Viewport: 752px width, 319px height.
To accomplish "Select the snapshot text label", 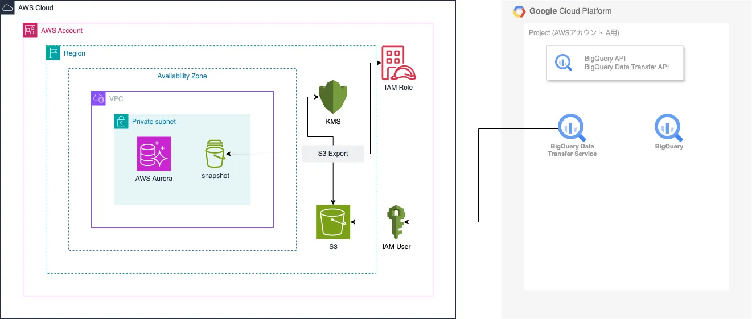I will [215, 176].
